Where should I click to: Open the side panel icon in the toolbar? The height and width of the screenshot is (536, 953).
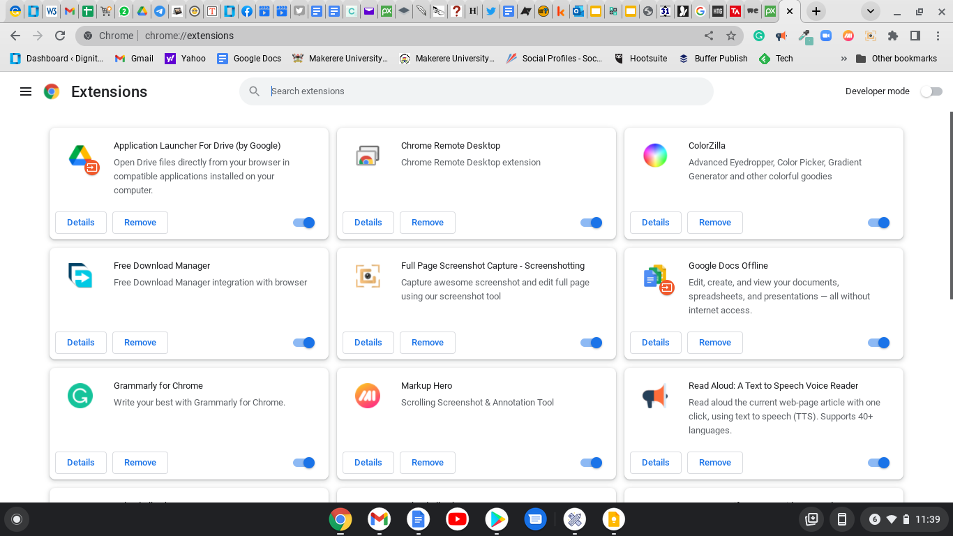(915, 36)
